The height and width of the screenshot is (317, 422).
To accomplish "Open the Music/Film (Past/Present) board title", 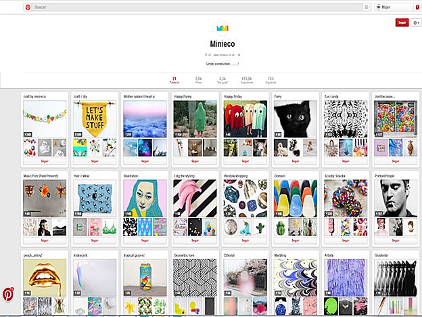I will 41,176.
